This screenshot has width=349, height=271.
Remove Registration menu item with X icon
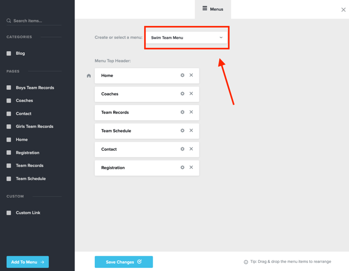click(x=191, y=167)
